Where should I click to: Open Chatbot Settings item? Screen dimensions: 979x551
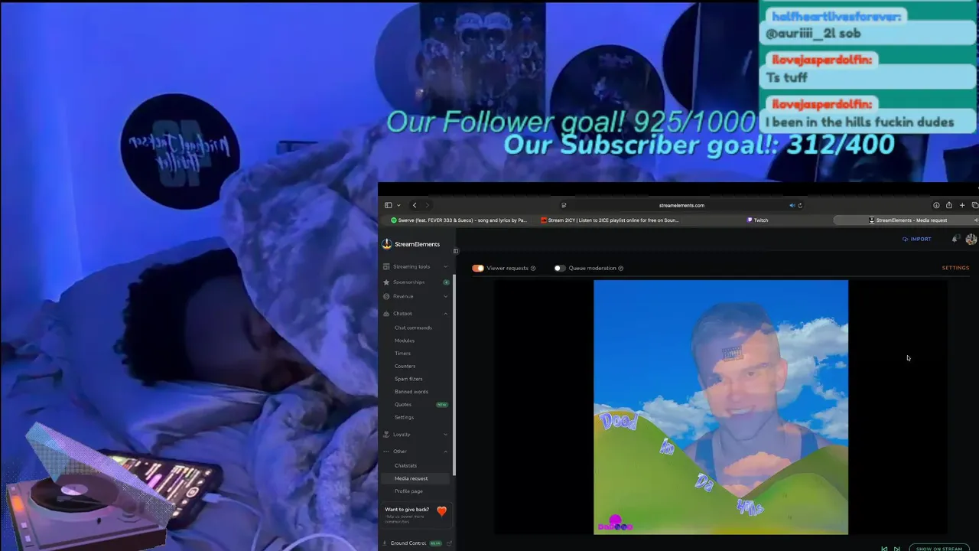[404, 417]
